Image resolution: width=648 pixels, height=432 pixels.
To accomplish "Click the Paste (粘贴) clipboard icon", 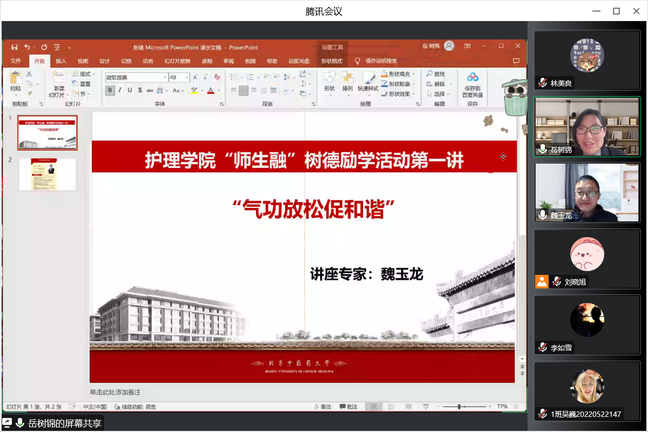I will pos(16,79).
